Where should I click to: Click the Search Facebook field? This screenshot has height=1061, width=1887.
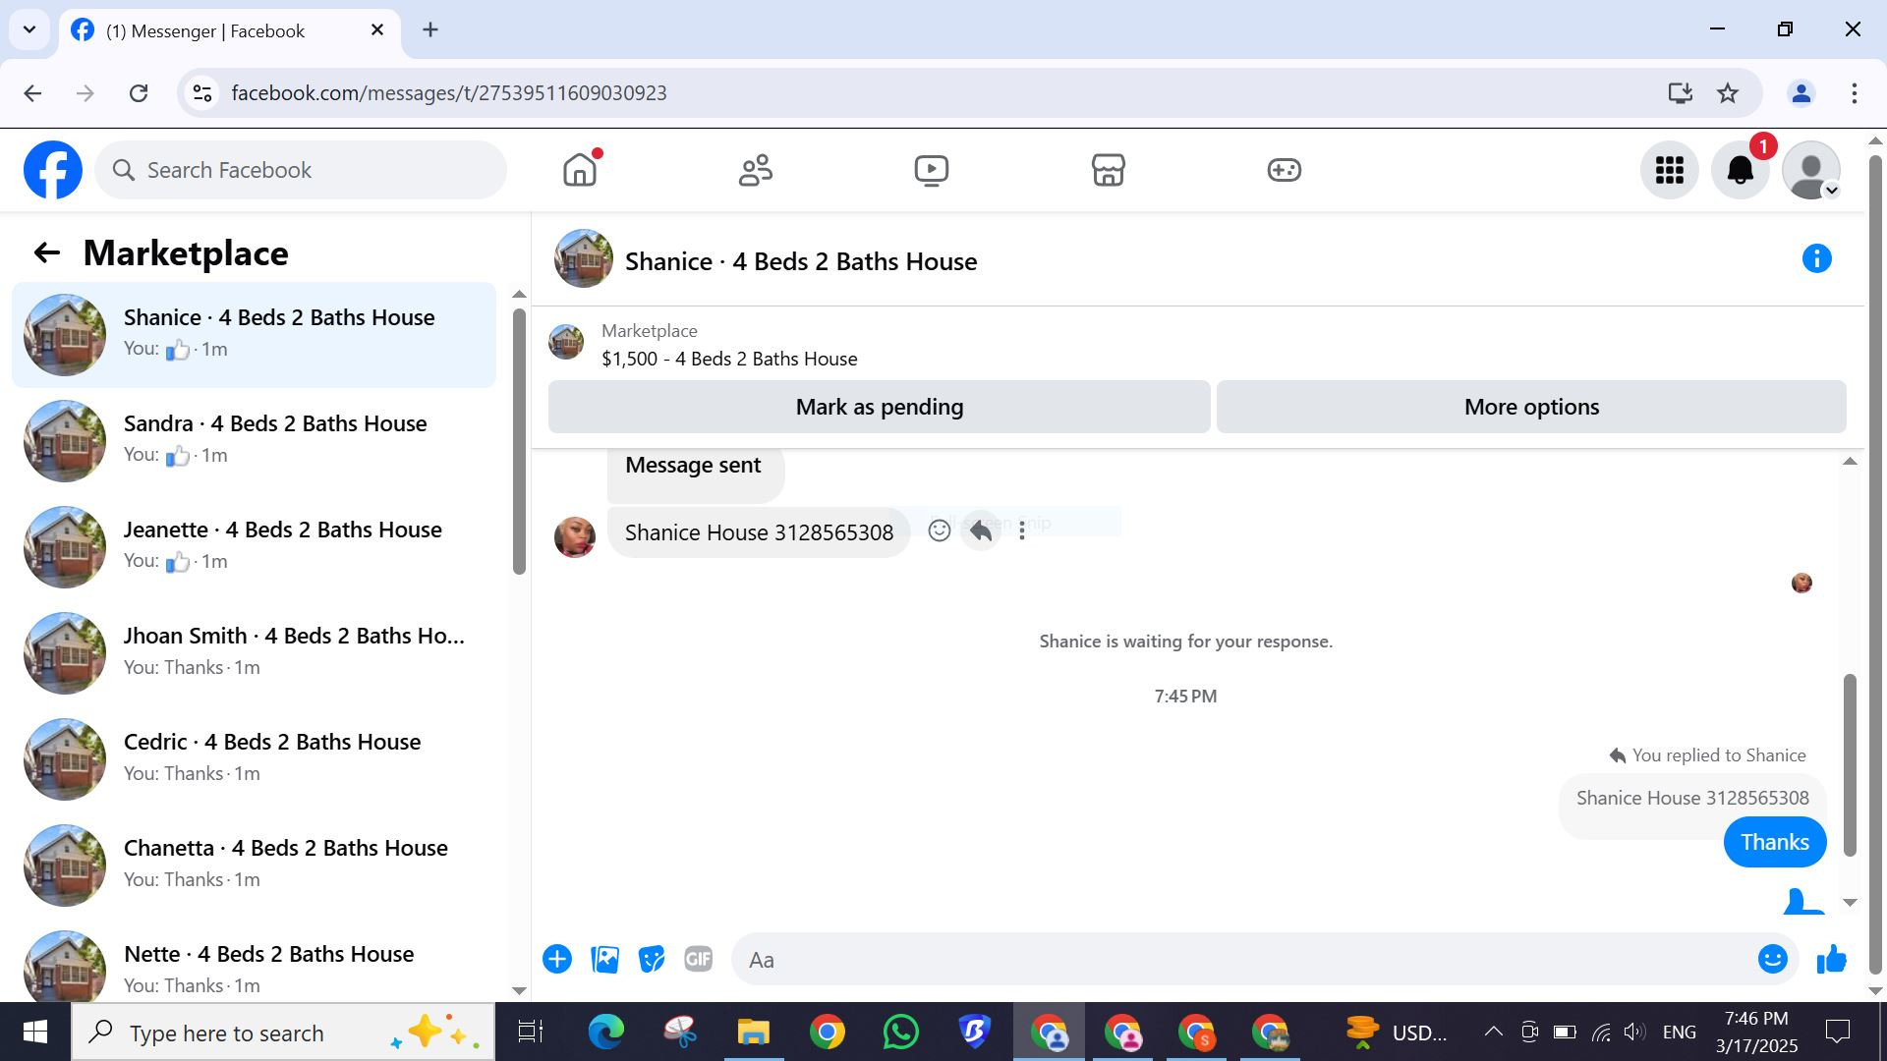[x=301, y=170]
